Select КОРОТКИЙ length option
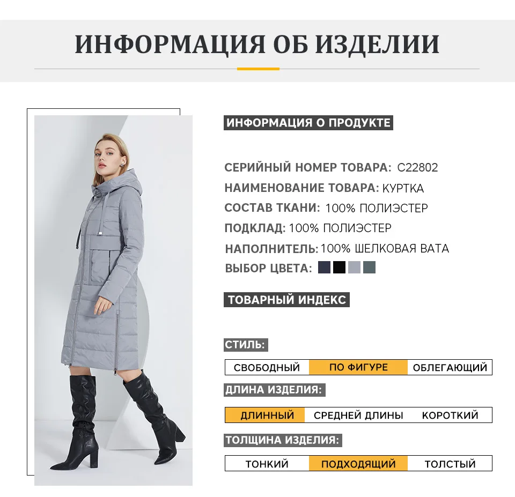The height and width of the screenshot is (497, 515). click(450, 416)
